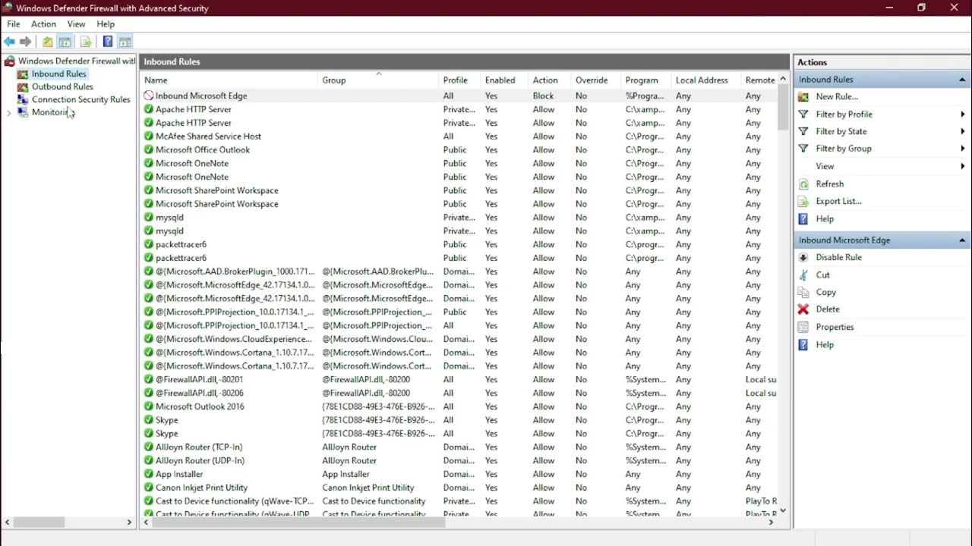Collapse the Inbound Rules section in Actions pane
972x546 pixels.
point(962,80)
